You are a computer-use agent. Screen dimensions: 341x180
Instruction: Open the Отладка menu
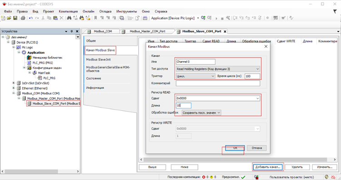(105, 11)
